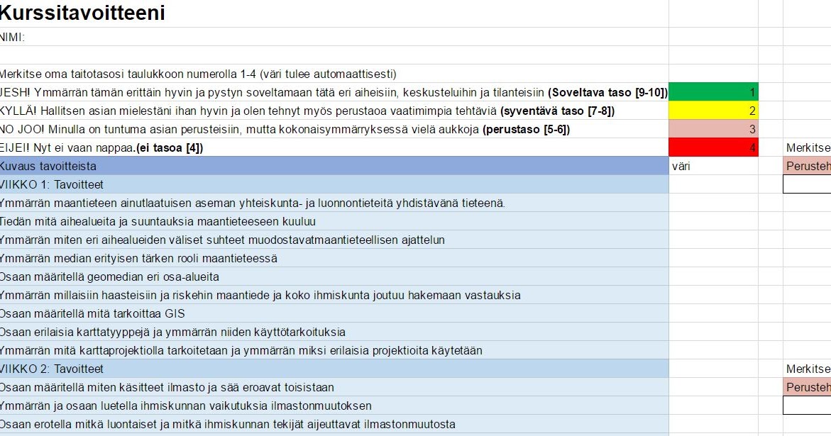Click the ilmasto ja sää goal cell
The width and height of the screenshot is (831, 436).
pyautogui.click(x=213, y=386)
